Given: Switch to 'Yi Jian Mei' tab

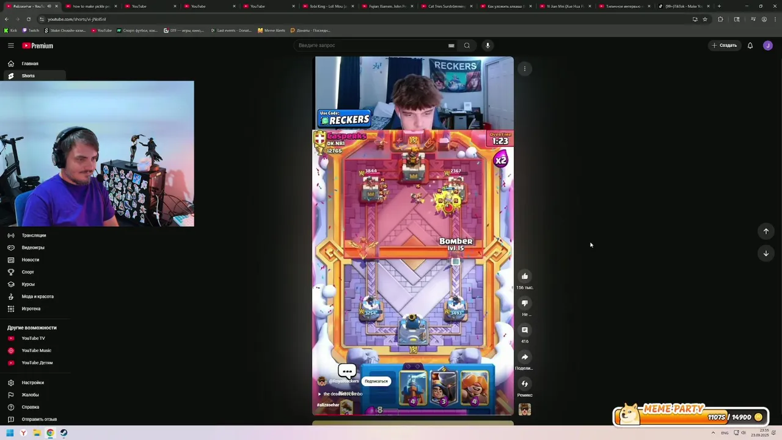Looking at the screenshot, I should pyautogui.click(x=564, y=6).
